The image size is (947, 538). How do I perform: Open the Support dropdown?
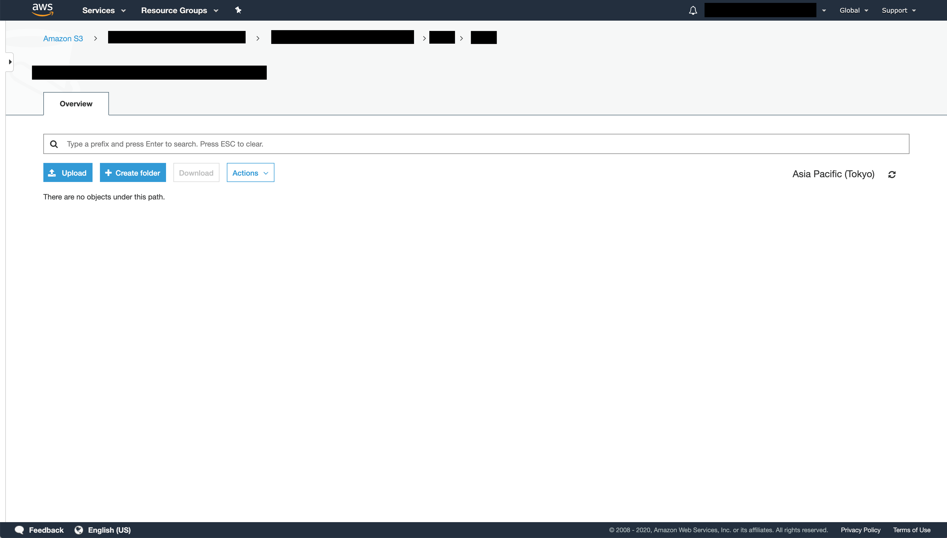[899, 10]
